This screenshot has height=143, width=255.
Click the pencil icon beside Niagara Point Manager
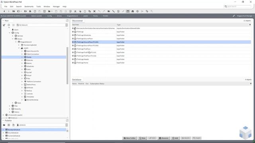(234, 16)
